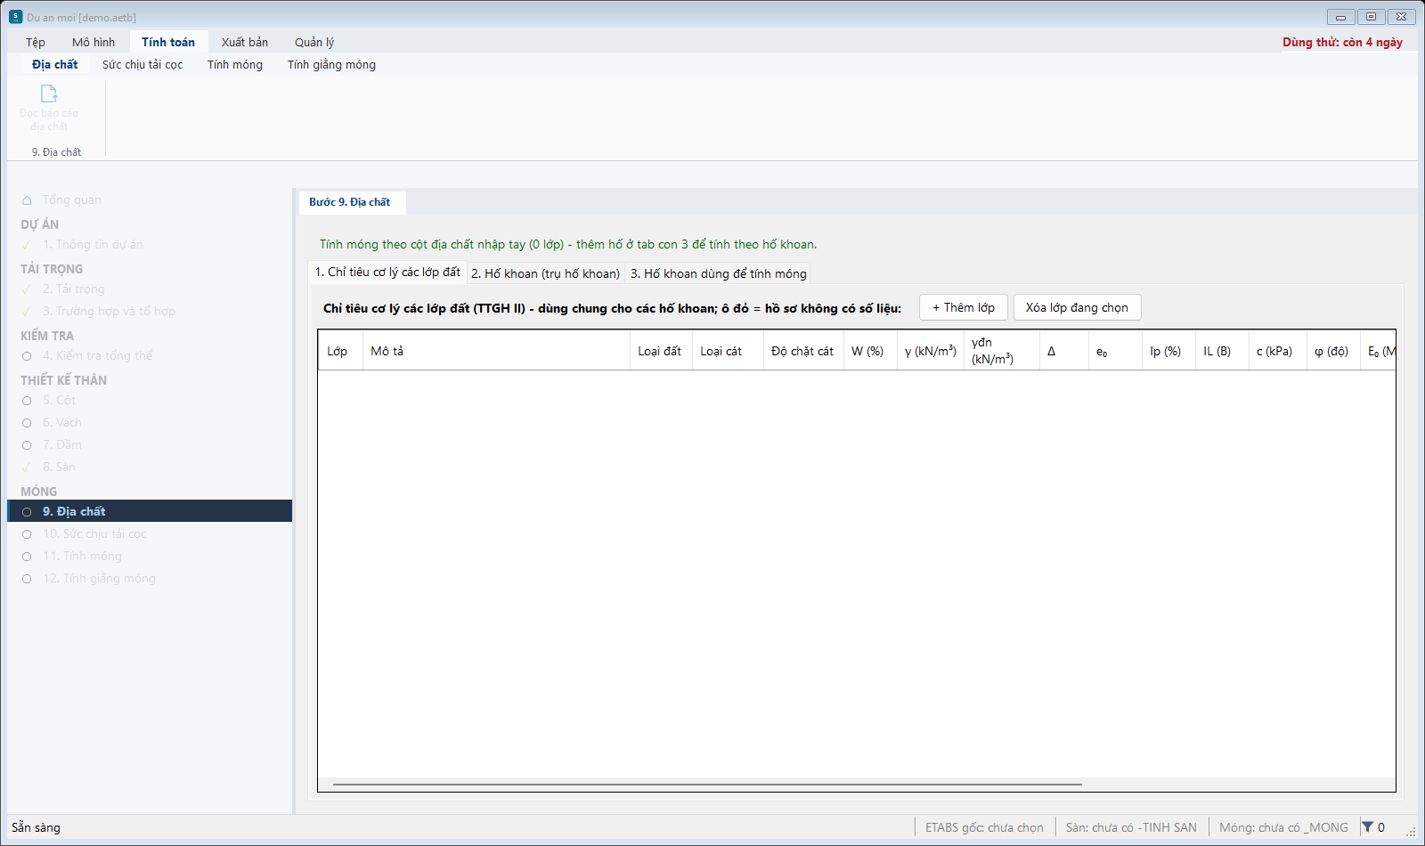
Task: Select tab 1. Chỉ tiêu cơ lý các lớp đất
Action: [387, 272]
